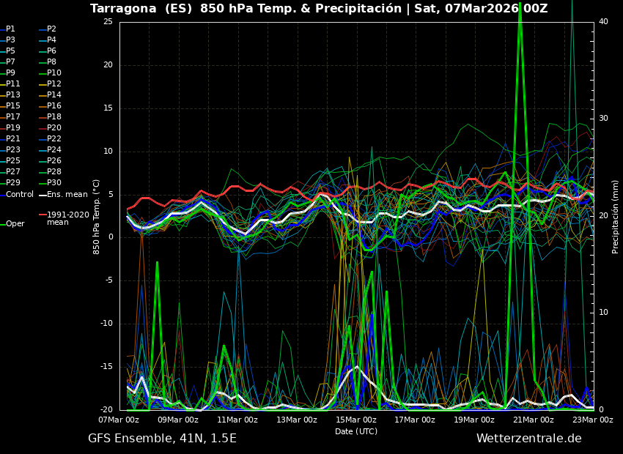Click the GFS Ensemble, 41N, 1.5E caption
Screen dimensions: 623x454
[x=162, y=439]
